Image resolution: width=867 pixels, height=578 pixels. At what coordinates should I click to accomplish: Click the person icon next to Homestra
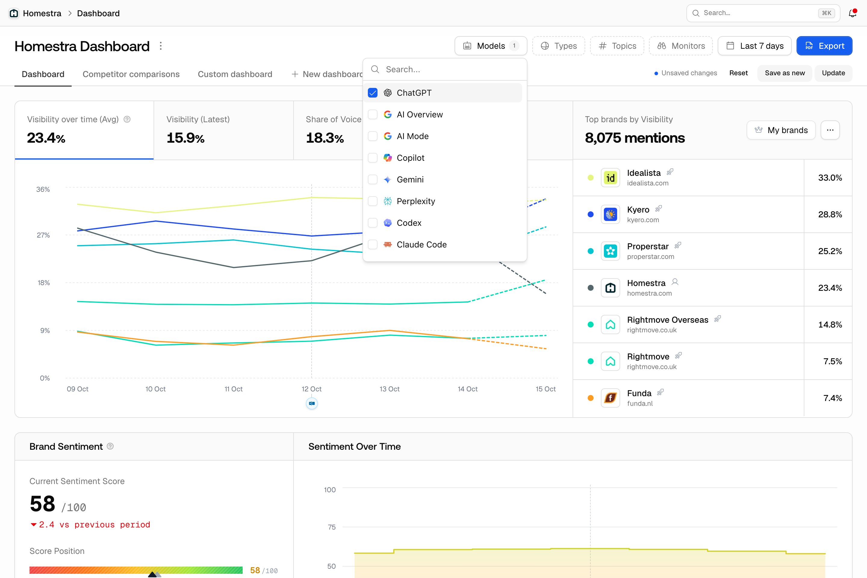click(x=675, y=282)
